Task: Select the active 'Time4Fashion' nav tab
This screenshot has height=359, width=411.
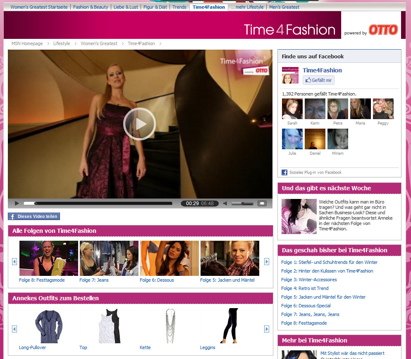Action: (209, 7)
